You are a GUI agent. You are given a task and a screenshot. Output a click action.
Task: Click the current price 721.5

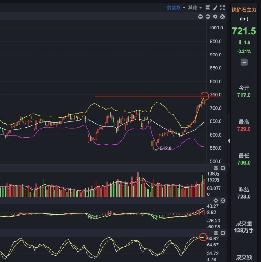244,31
